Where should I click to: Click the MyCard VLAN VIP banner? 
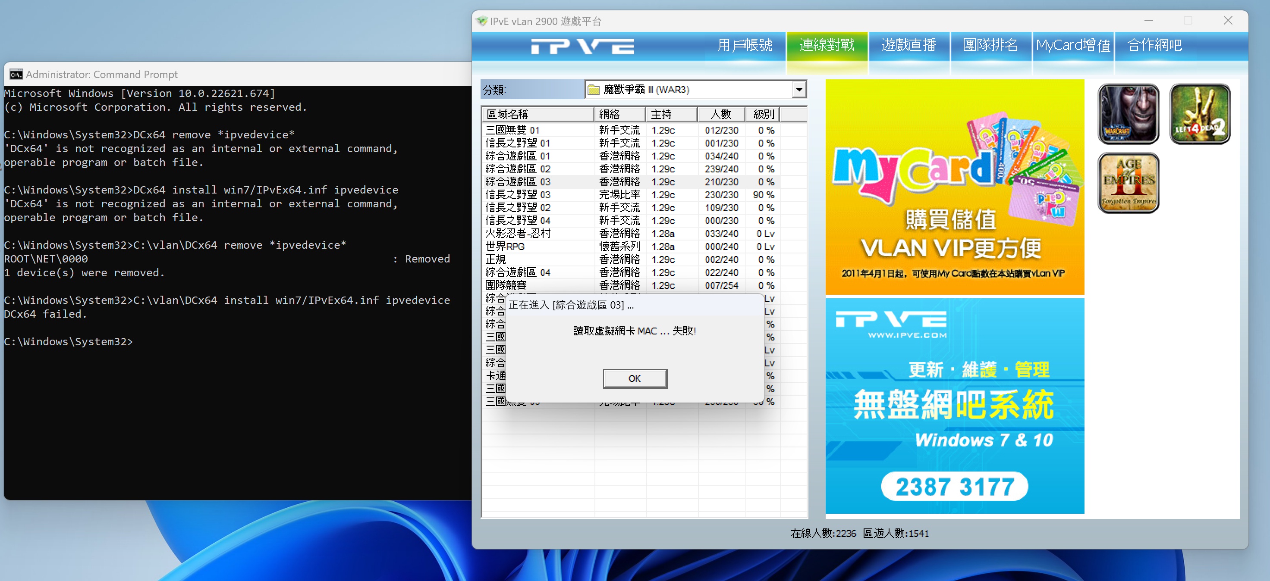[x=955, y=187]
